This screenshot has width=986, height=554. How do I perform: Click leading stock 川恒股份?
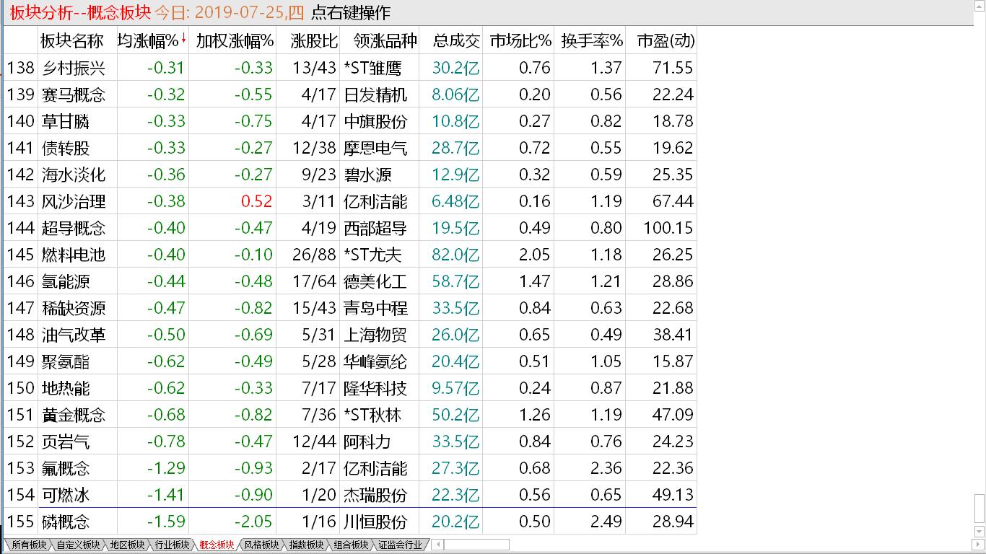point(375,522)
